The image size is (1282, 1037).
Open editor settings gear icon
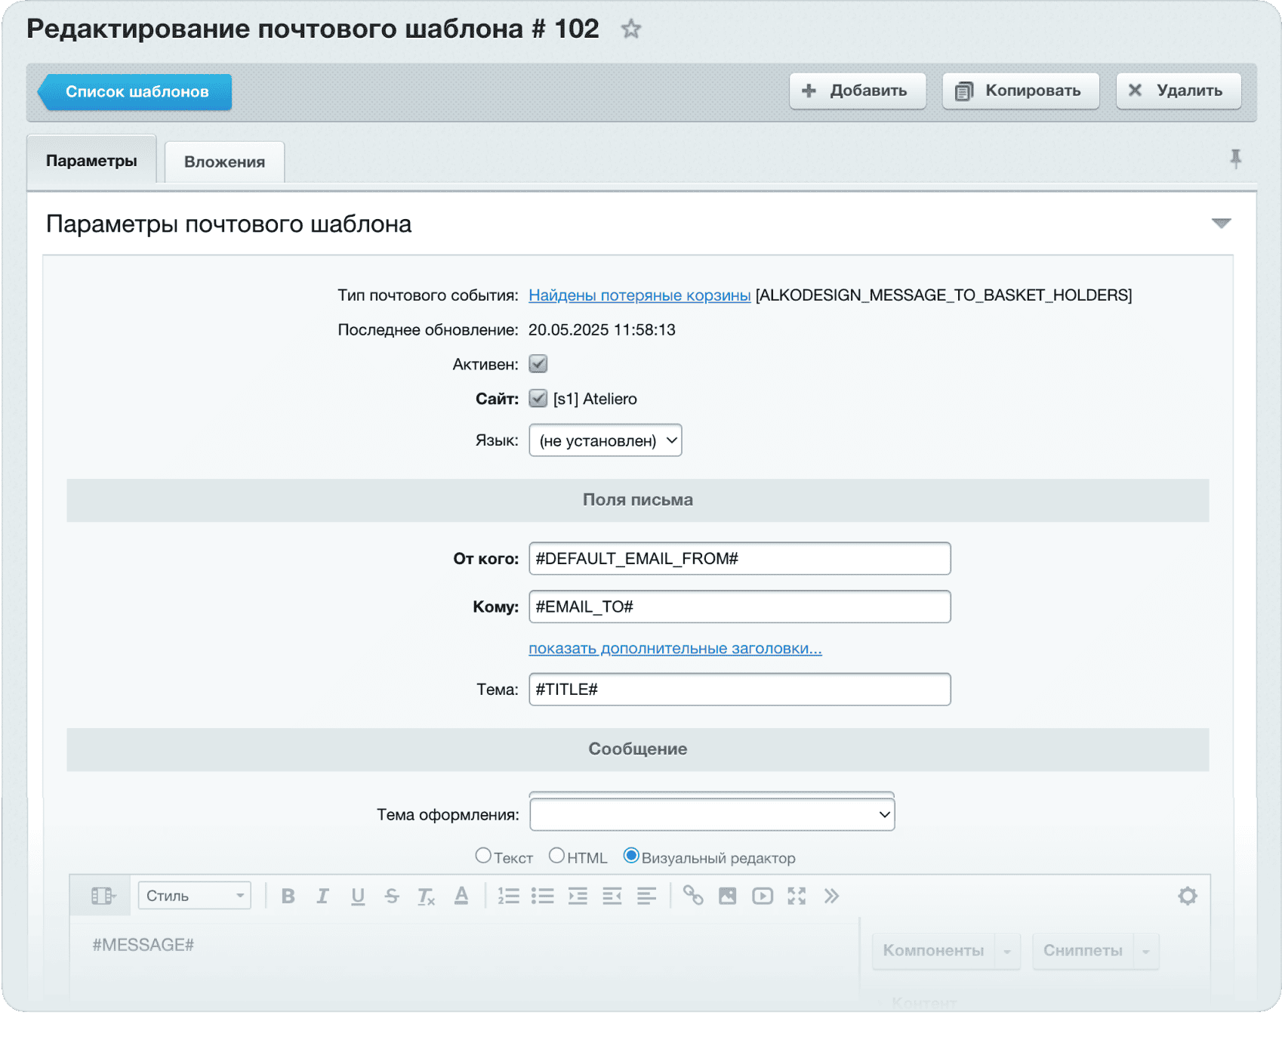coord(1187,897)
